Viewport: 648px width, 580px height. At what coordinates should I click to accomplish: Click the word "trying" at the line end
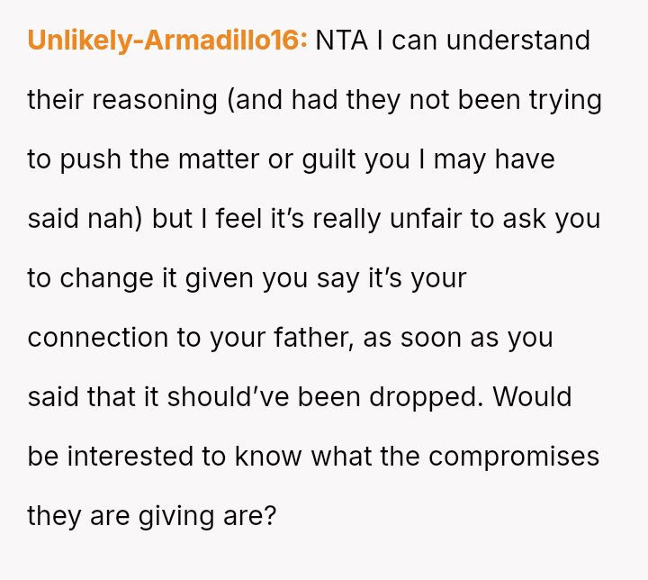[565, 100]
